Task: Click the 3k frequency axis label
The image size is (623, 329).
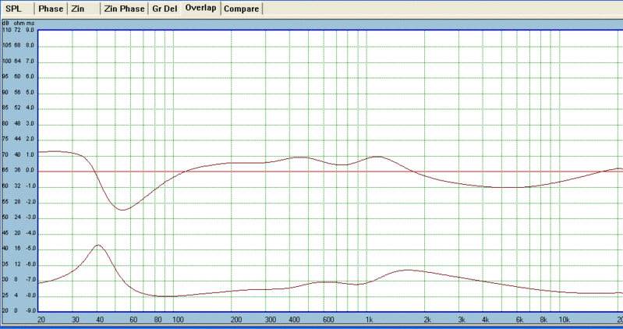Action: pos(462,320)
